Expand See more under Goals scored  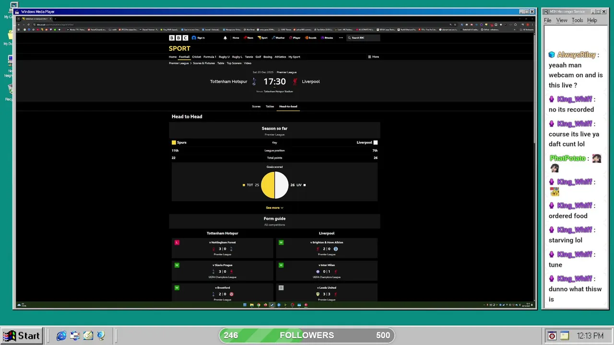coord(274,208)
